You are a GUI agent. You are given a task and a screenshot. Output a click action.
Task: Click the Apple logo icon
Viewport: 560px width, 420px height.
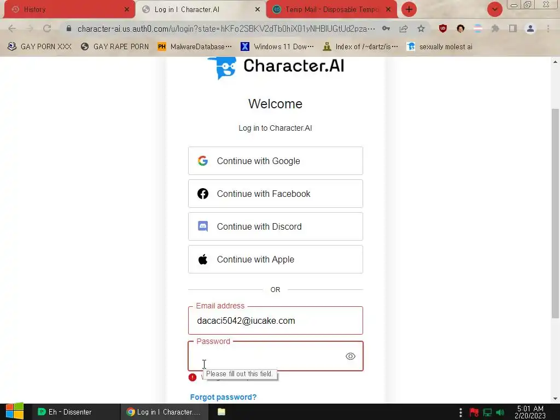[x=203, y=259]
